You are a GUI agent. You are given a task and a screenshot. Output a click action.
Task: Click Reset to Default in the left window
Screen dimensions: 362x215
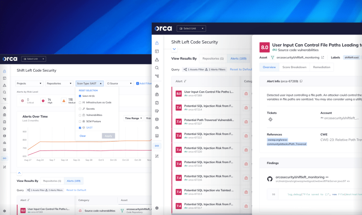76,190
